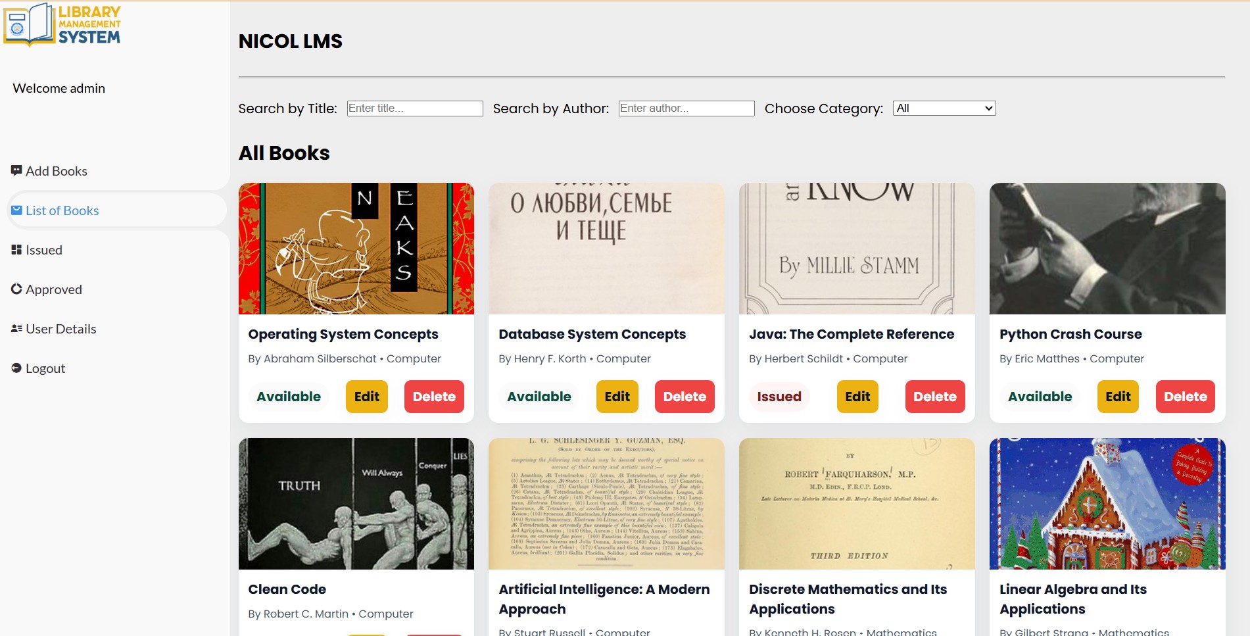The width and height of the screenshot is (1250, 636).
Task: Delete the Python Crash Course book
Action: [x=1185, y=396]
